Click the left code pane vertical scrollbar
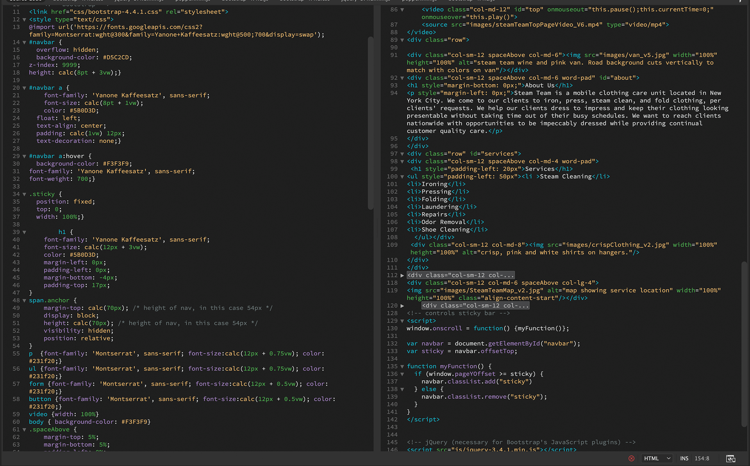The image size is (750, 466). coord(371,123)
